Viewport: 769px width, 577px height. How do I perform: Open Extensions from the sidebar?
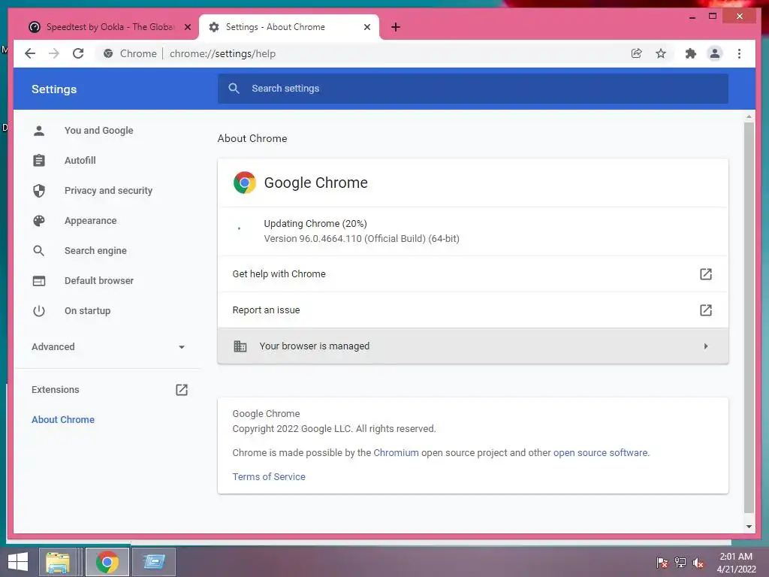[x=55, y=390]
